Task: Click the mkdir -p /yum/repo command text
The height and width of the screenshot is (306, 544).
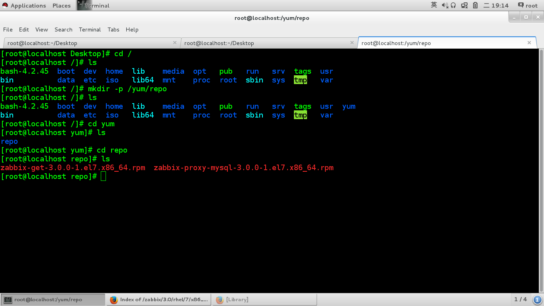Action: pyautogui.click(x=127, y=89)
